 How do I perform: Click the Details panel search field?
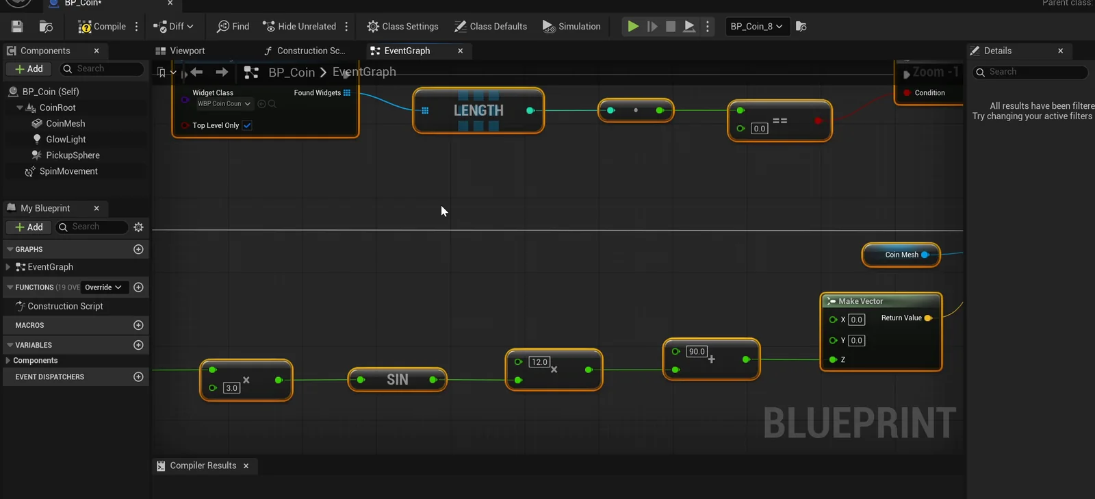tap(1031, 72)
